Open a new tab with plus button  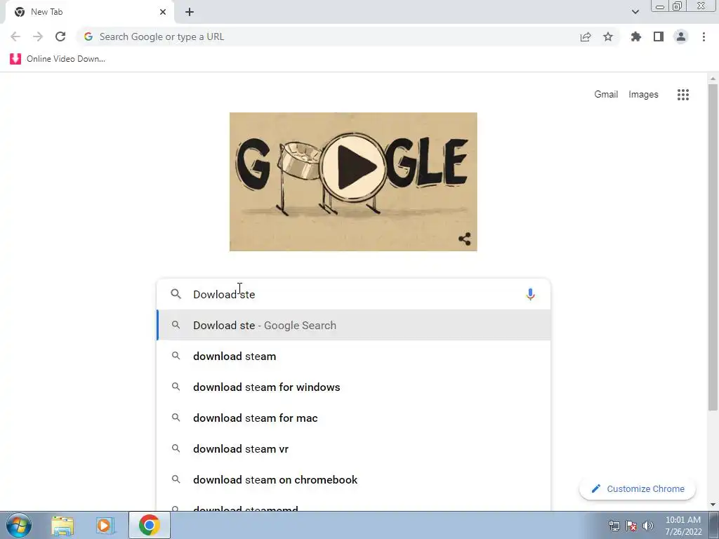[x=190, y=12]
